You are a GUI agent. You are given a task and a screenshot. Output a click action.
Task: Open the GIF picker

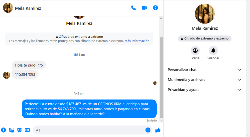pyautogui.click(x=27, y=130)
